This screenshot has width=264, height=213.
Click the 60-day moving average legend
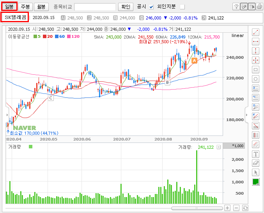(x=60, y=37)
